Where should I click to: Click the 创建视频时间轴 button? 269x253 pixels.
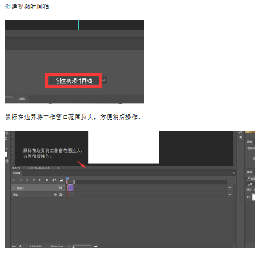point(73,81)
